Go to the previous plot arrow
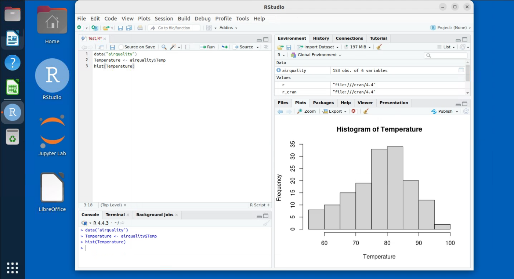Viewport: 514px width, 279px height. coord(280,111)
